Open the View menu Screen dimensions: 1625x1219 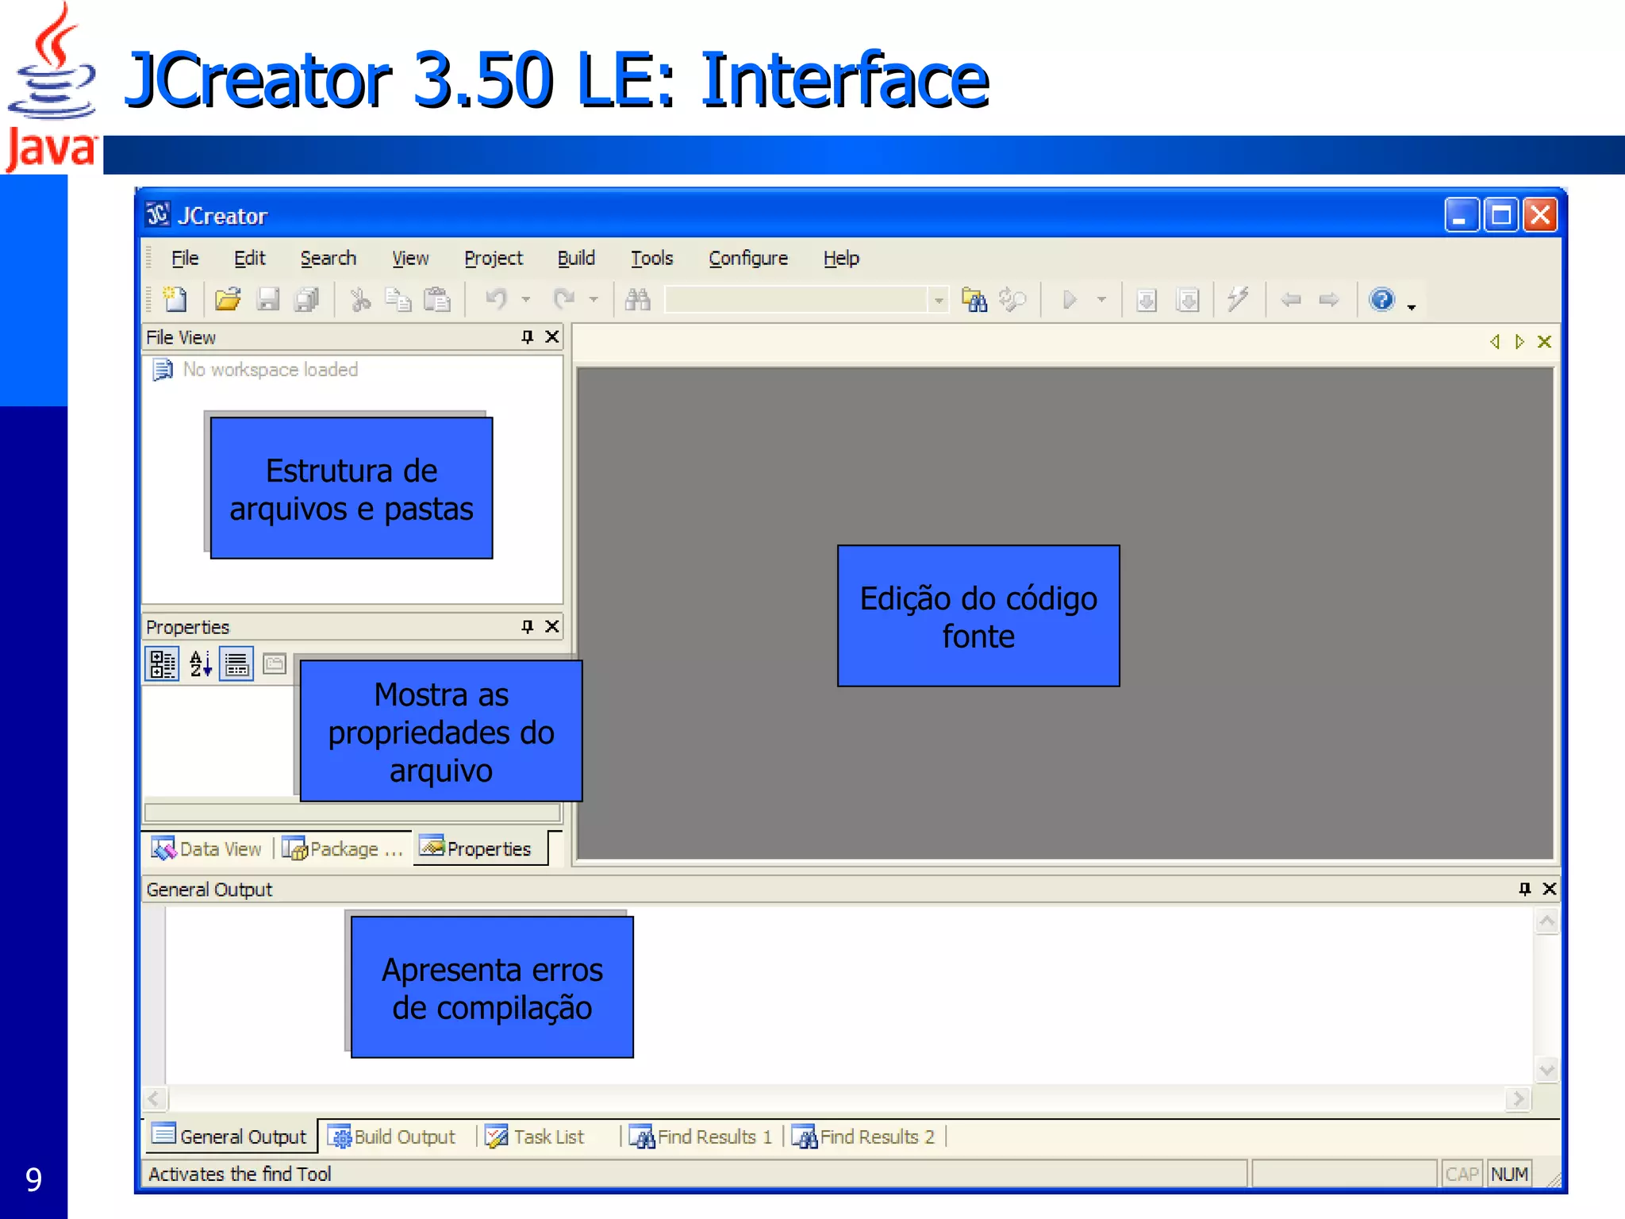pos(410,259)
